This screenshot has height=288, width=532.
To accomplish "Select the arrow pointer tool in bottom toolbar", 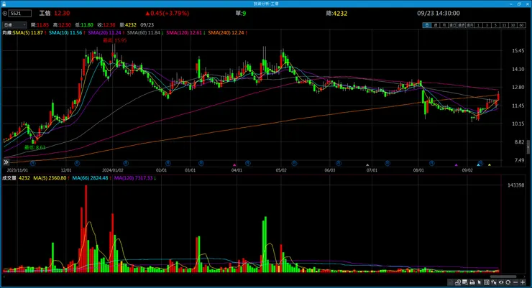I will 479,282.
